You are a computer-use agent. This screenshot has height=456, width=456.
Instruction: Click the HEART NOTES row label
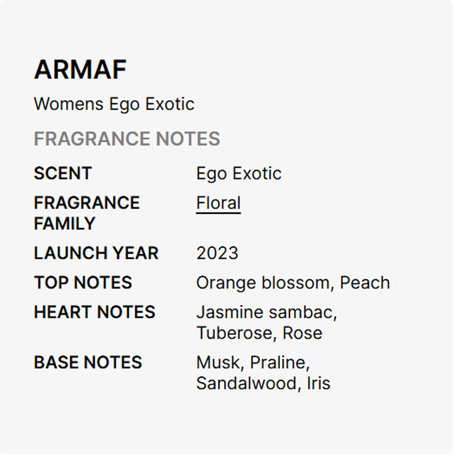[95, 312]
